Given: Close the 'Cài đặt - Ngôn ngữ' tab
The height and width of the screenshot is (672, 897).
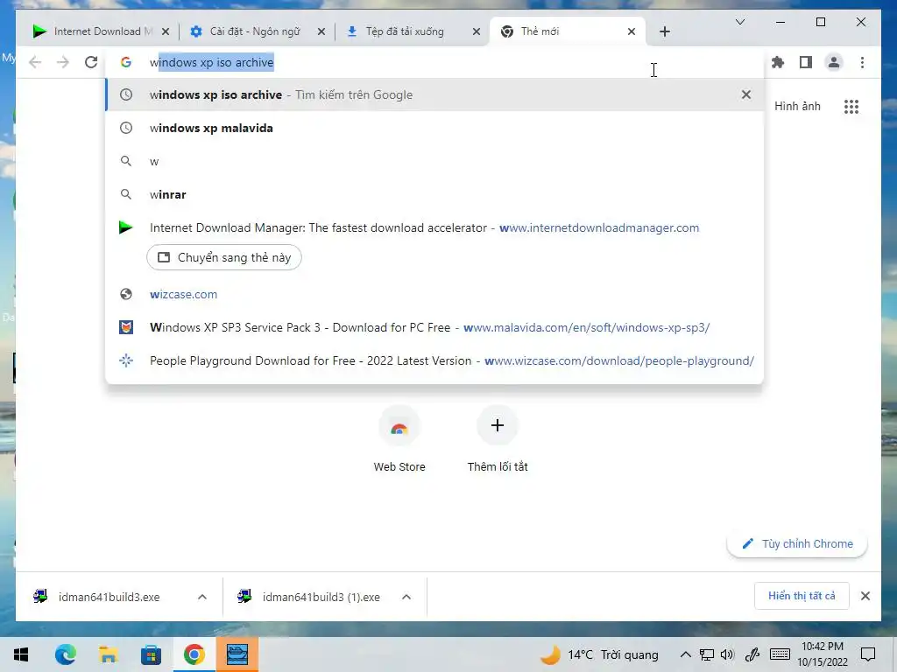Looking at the screenshot, I should coord(321,31).
